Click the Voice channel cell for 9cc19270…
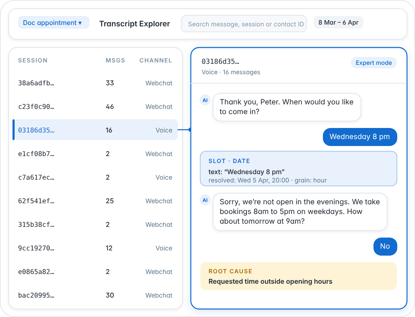Viewport: 415px width, 317px height. pyautogui.click(x=164, y=248)
